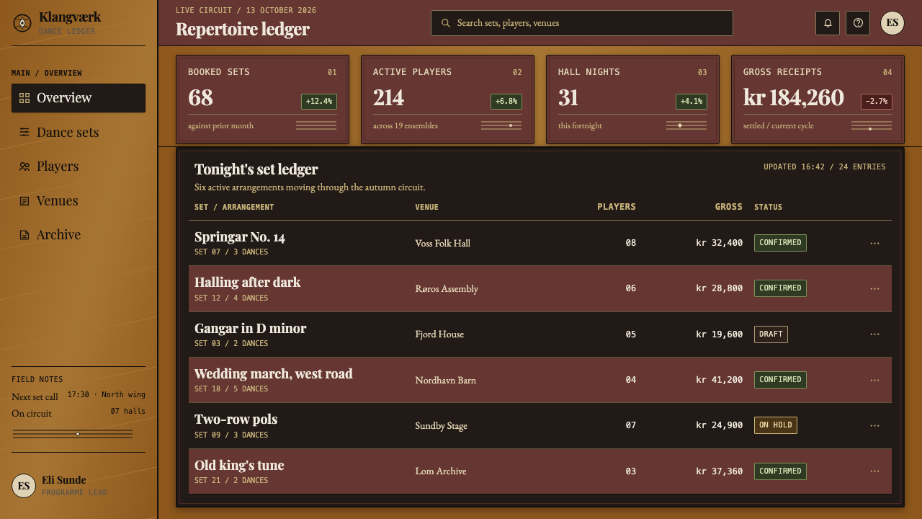The width and height of the screenshot is (922, 519).
Task: Open notifications bell
Action: [x=828, y=23]
